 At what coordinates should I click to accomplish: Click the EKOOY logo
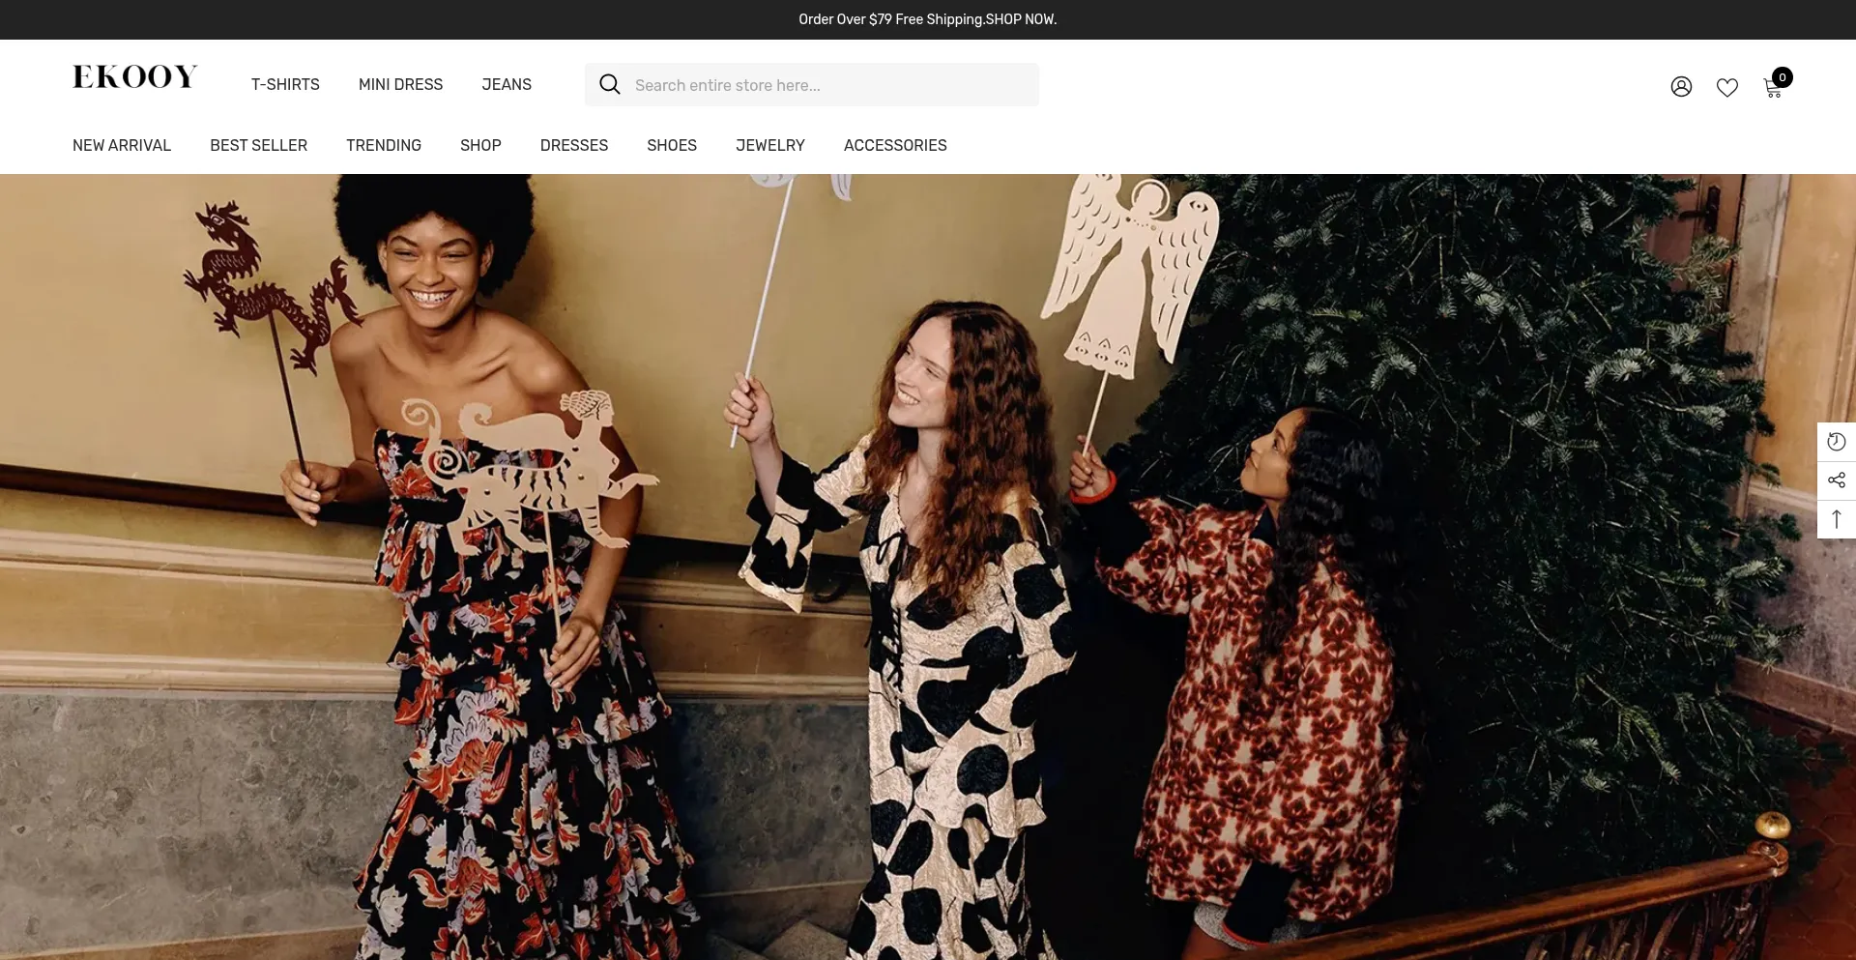[x=135, y=76]
